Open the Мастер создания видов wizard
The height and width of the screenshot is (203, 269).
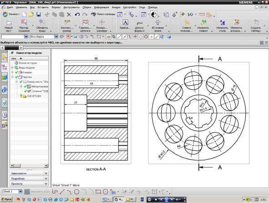[x=24, y=26]
